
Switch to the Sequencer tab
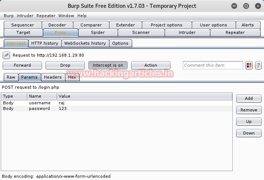point(23,25)
